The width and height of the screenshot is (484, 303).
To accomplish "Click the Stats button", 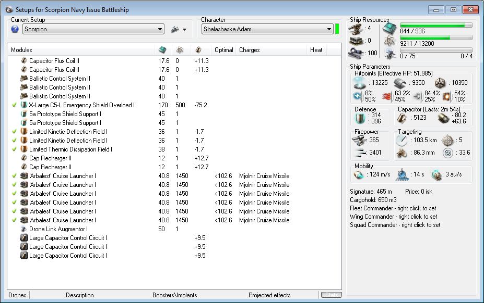I will click(331, 295).
